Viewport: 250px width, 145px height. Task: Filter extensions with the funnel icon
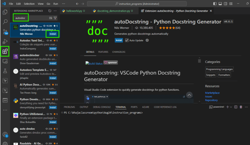pos(55,18)
